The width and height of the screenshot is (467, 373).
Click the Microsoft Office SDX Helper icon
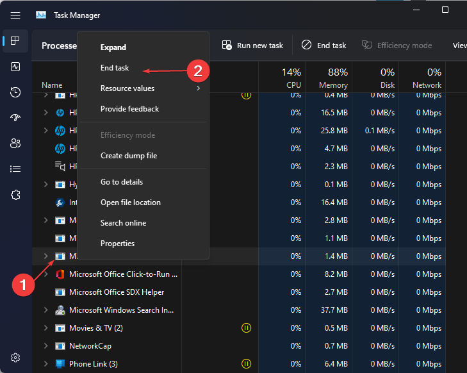[60, 292]
